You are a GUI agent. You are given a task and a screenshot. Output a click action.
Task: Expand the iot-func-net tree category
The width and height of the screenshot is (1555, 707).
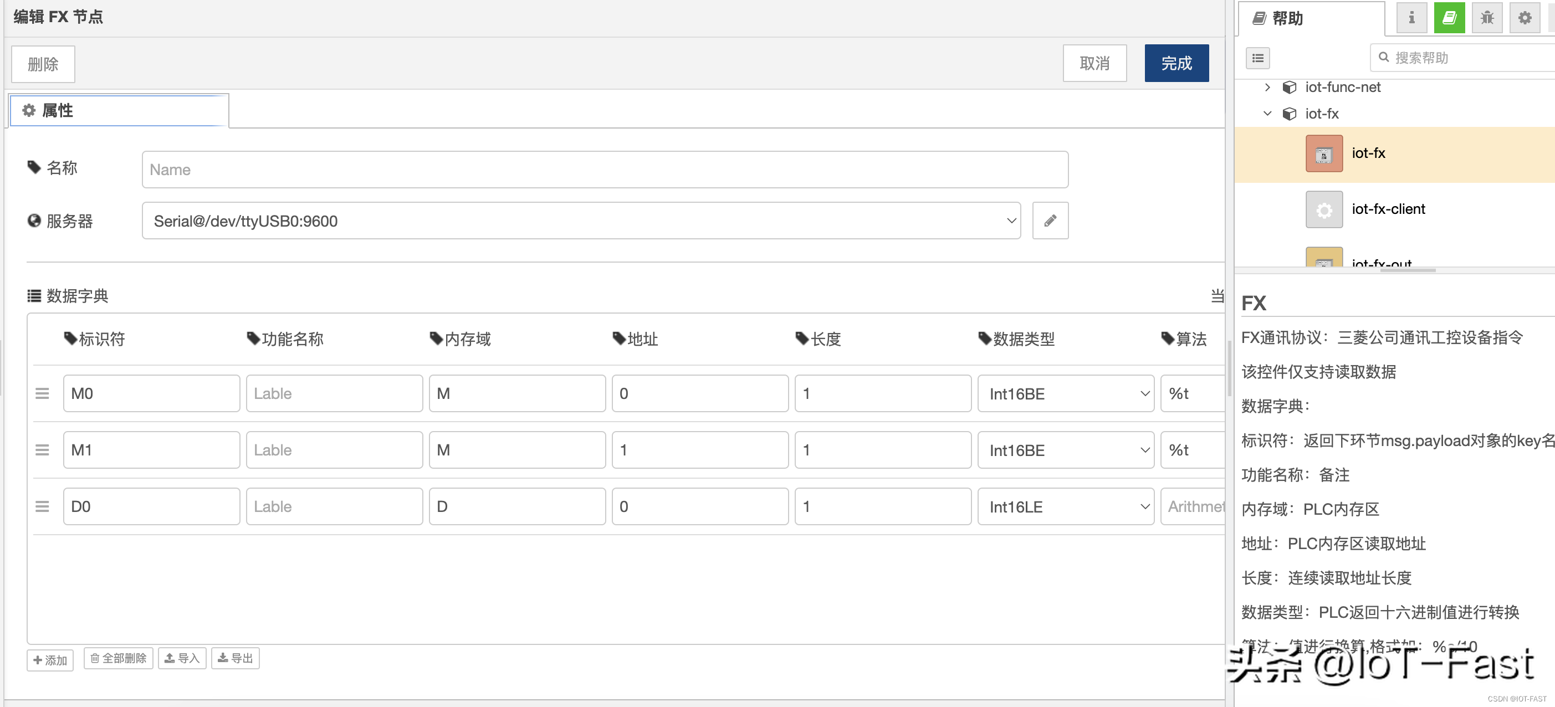point(1267,87)
